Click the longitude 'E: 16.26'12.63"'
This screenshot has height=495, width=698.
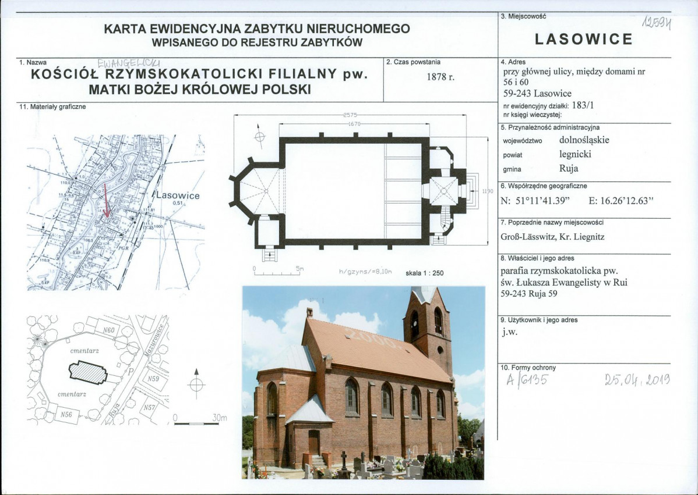coord(621,201)
